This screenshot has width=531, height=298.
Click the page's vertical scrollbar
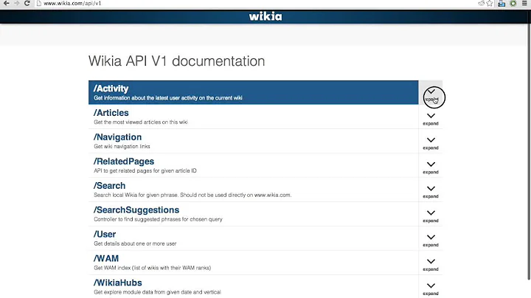529,145
